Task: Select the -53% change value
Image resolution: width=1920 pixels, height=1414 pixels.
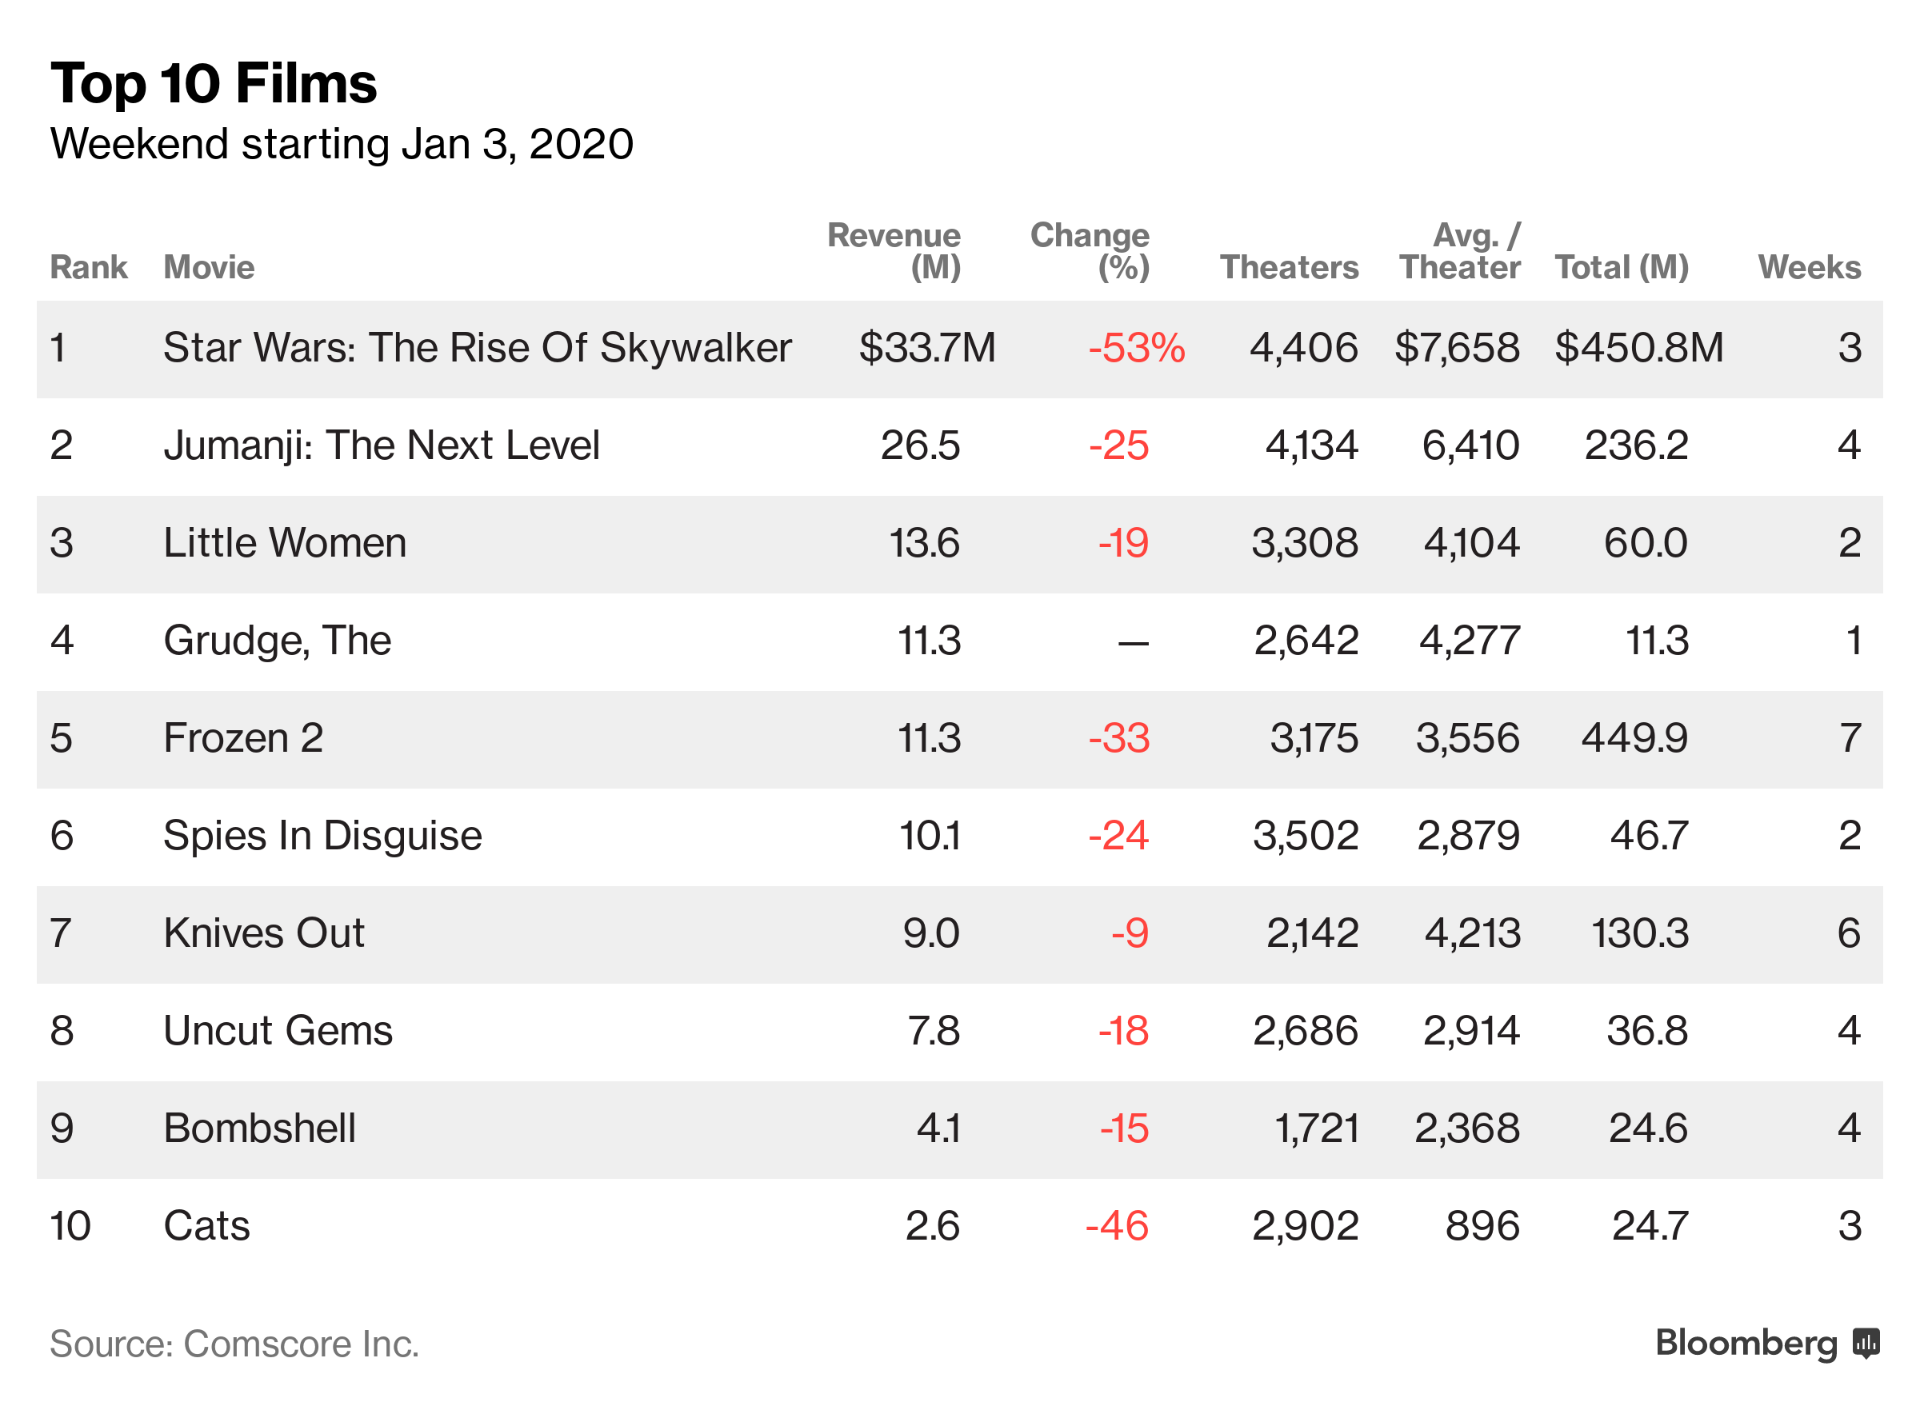Action: [x=1136, y=348]
